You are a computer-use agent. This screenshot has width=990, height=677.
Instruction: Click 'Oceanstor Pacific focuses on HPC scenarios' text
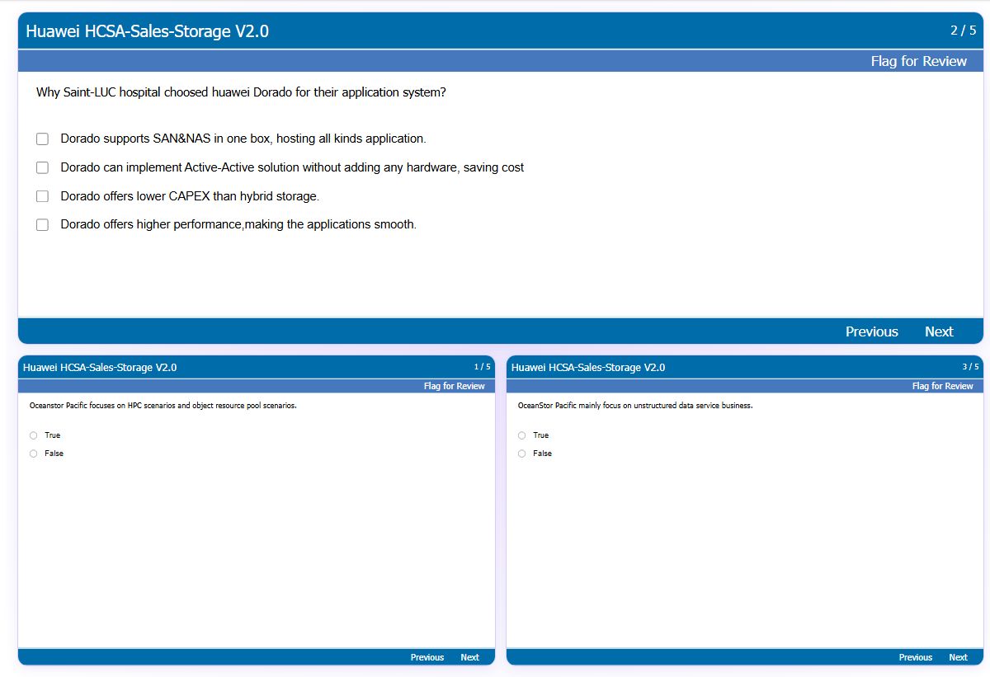tap(163, 406)
